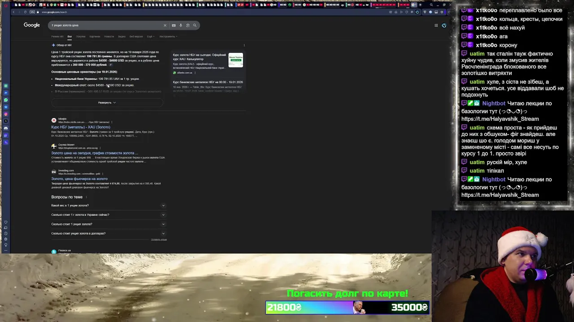Open Google Lens image search
The image size is (574, 322).
tap(187, 25)
